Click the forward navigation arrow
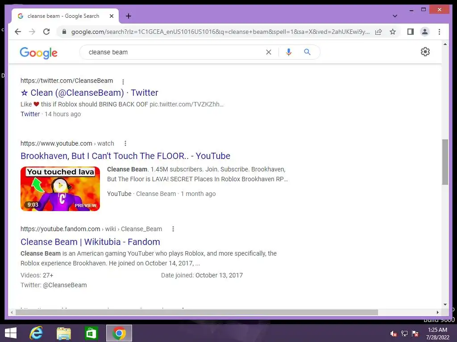457x342 pixels. [x=32, y=32]
